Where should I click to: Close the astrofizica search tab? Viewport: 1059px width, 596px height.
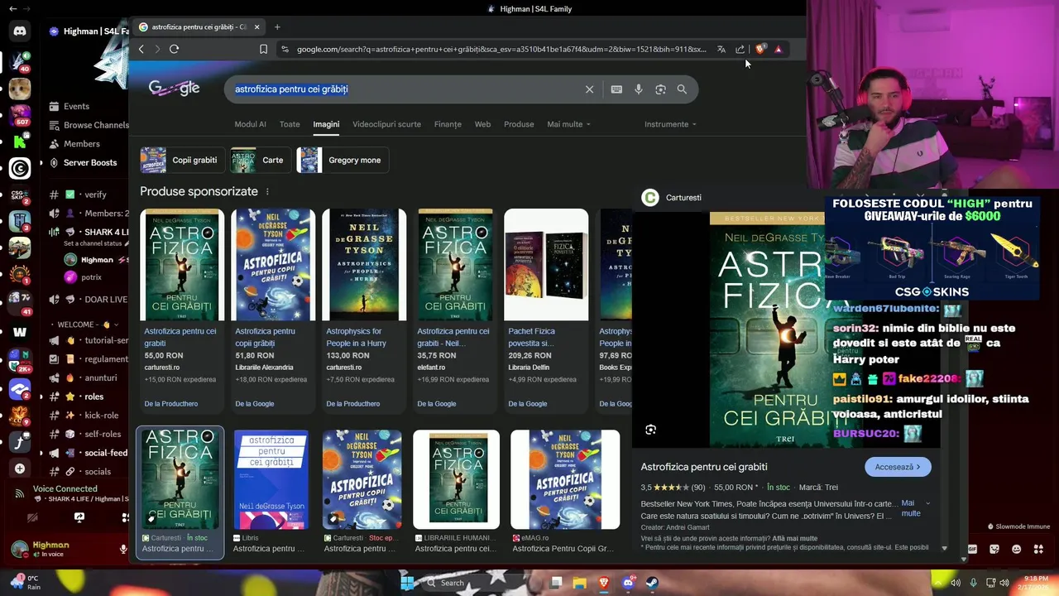pyautogui.click(x=256, y=26)
